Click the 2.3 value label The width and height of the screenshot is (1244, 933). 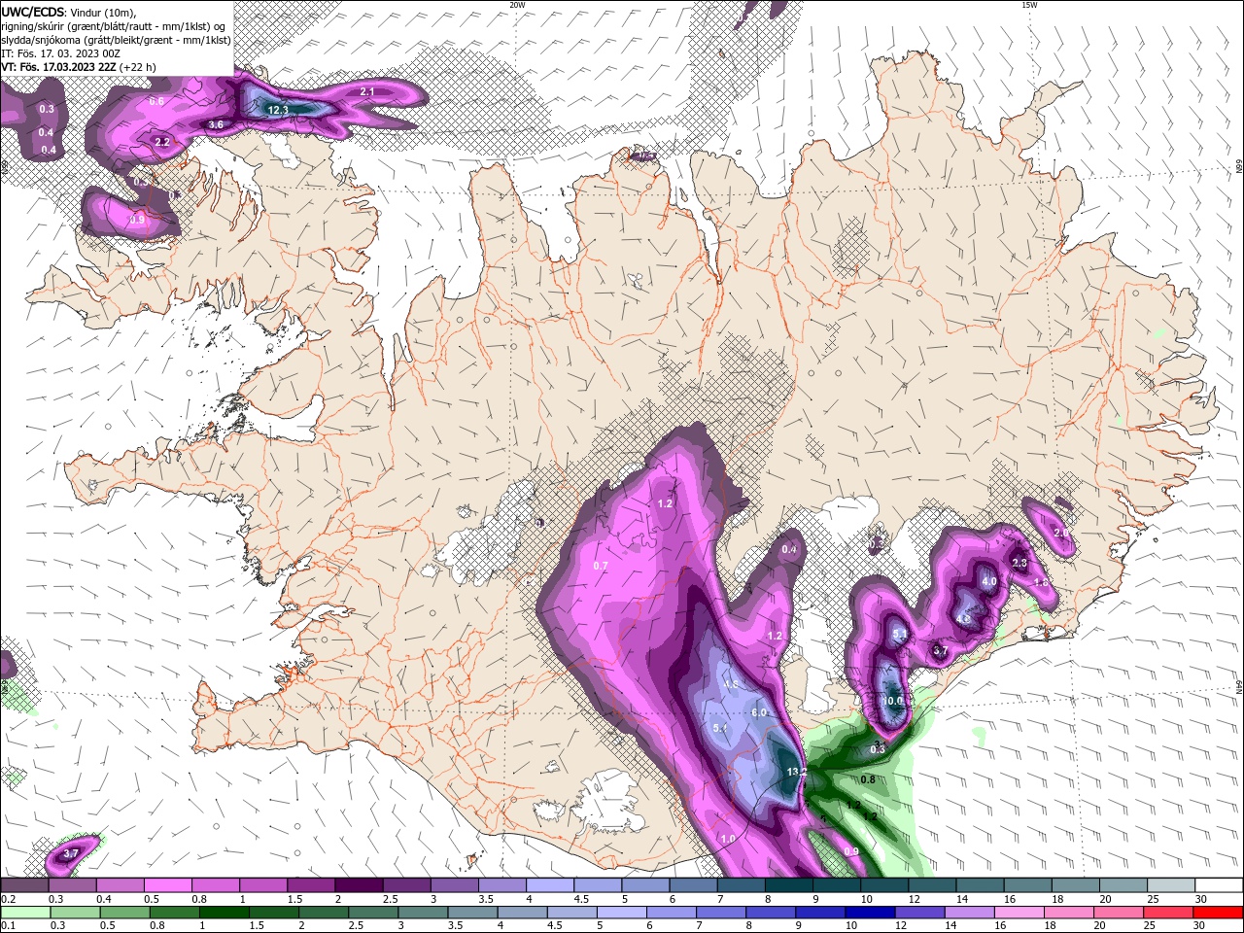pyautogui.click(x=1019, y=563)
